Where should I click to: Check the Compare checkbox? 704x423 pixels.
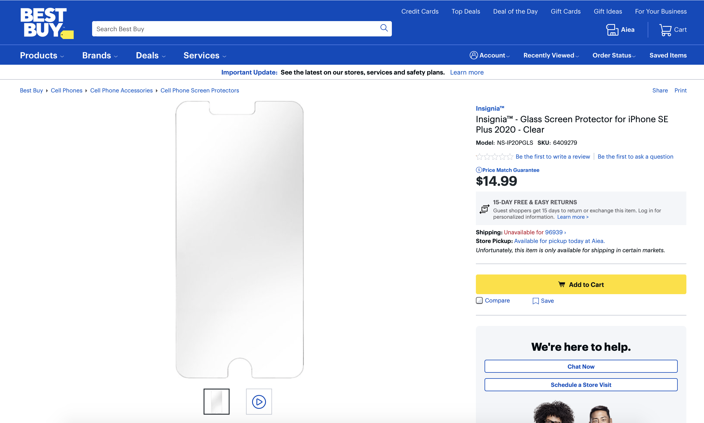479,300
